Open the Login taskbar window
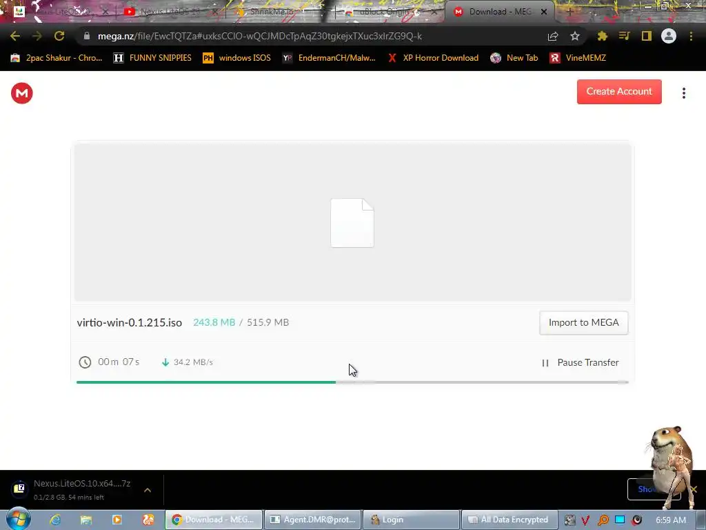Image resolution: width=706 pixels, height=530 pixels. [411, 520]
